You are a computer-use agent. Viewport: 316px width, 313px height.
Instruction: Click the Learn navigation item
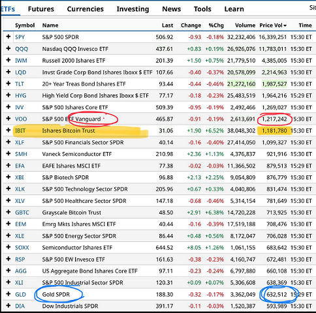(x=234, y=9)
